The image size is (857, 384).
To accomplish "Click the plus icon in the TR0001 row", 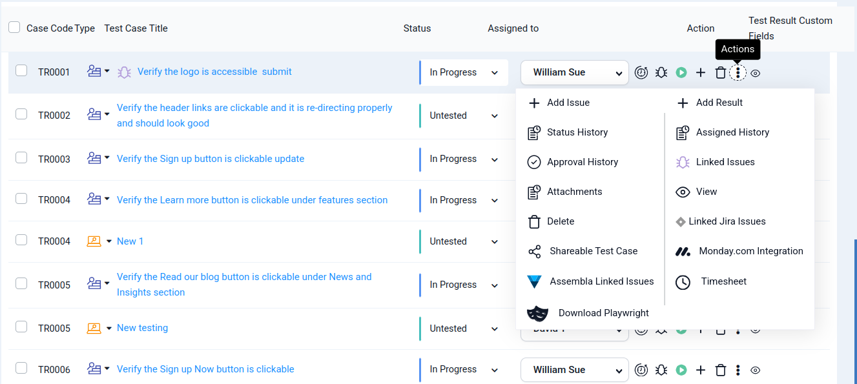I will 701,73.
